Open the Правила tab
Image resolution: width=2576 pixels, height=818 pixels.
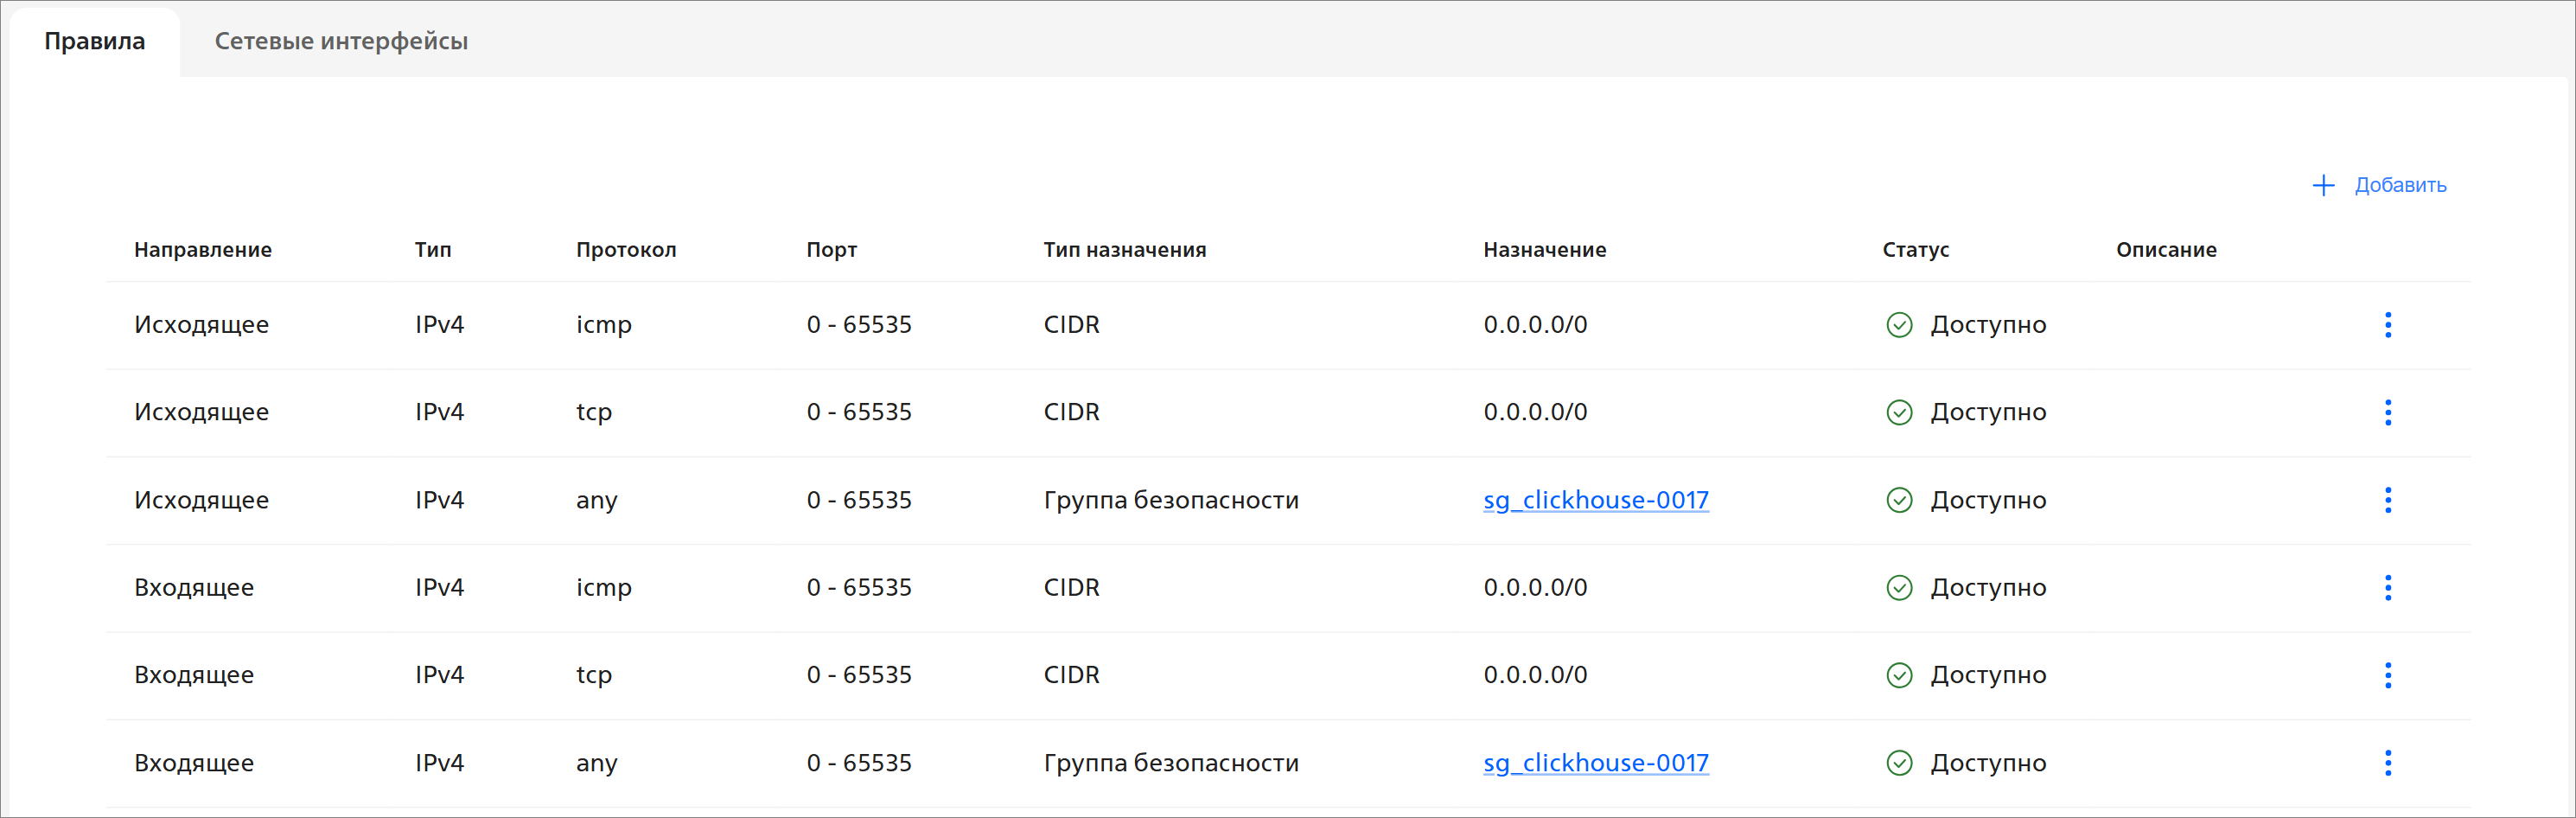95,41
